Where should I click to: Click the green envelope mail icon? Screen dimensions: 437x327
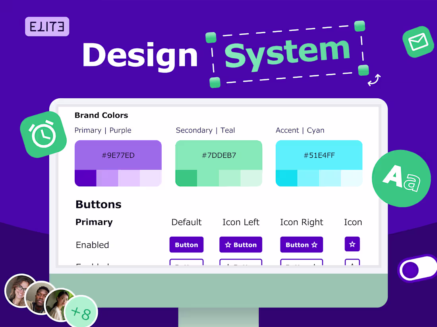418,41
